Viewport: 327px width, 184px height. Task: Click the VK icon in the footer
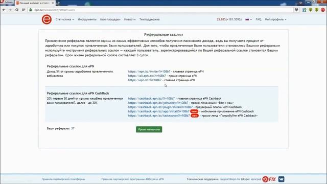coord(281,179)
